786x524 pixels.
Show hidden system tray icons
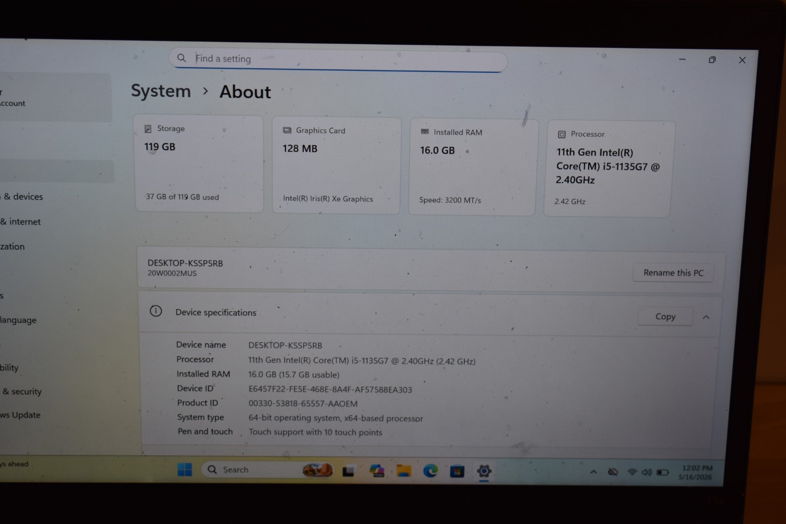pos(593,472)
